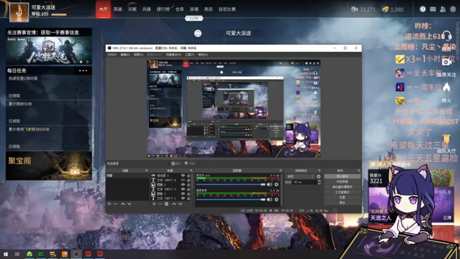Screen dimensions: 460x259
Task: Click 工作室模式 button in OBS controls
Action: tap(342, 192)
